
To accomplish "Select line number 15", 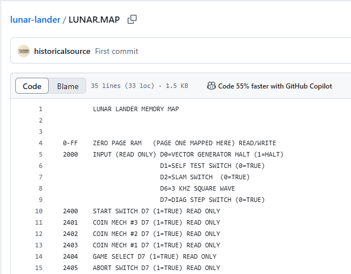I will tap(39, 268).
